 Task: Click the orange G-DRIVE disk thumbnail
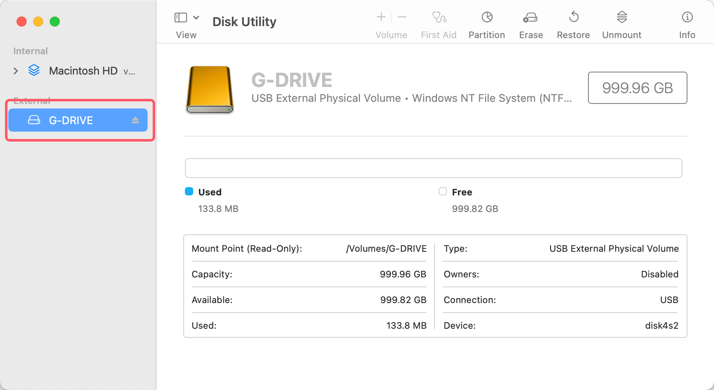(x=209, y=90)
